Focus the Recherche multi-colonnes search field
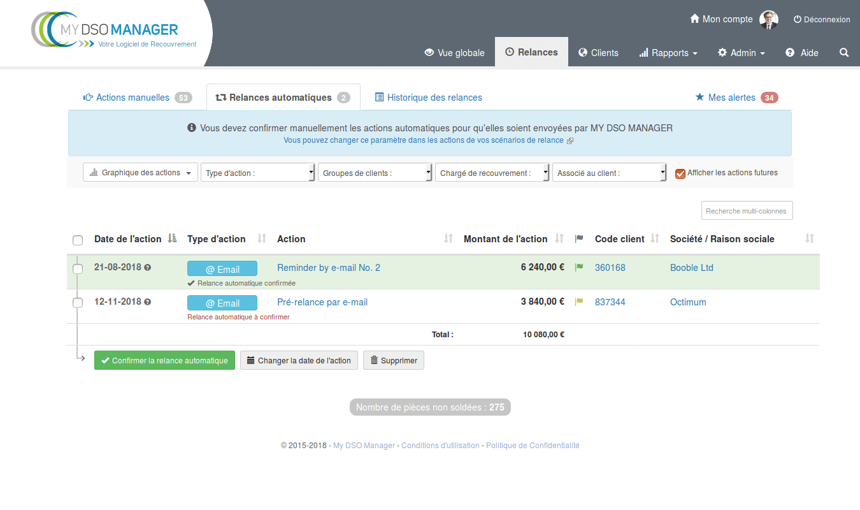 [x=747, y=211]
